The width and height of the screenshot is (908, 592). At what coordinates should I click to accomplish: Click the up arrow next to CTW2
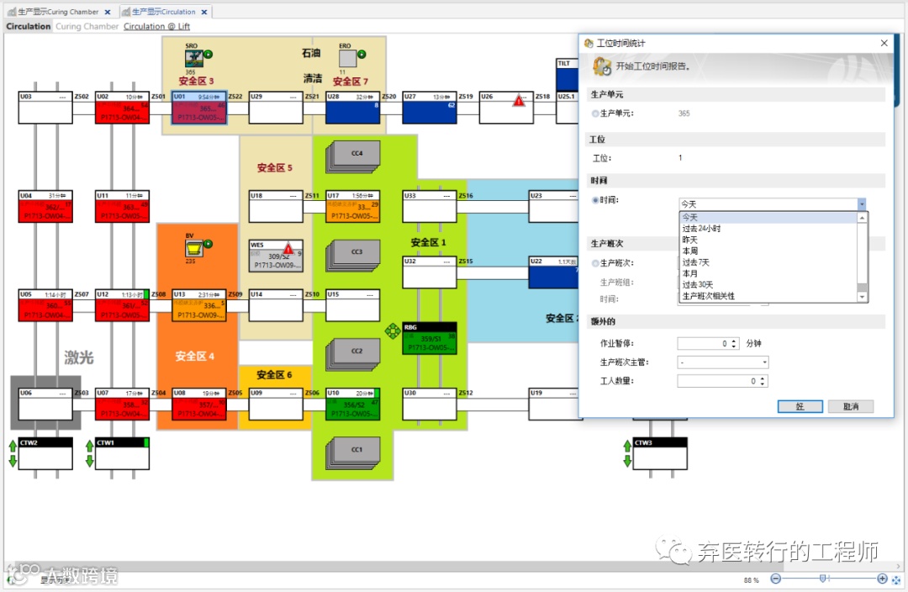tap(13, 446)
